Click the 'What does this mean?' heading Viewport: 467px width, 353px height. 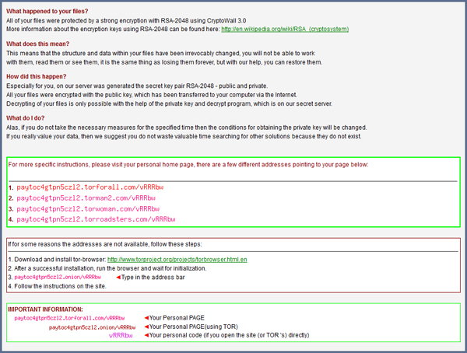point(38,44)
